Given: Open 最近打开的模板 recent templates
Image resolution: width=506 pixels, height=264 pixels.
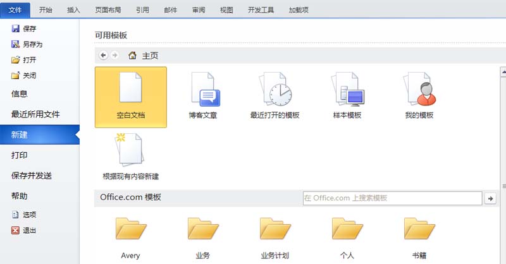Looking at the screenshot, I should 275,95.
